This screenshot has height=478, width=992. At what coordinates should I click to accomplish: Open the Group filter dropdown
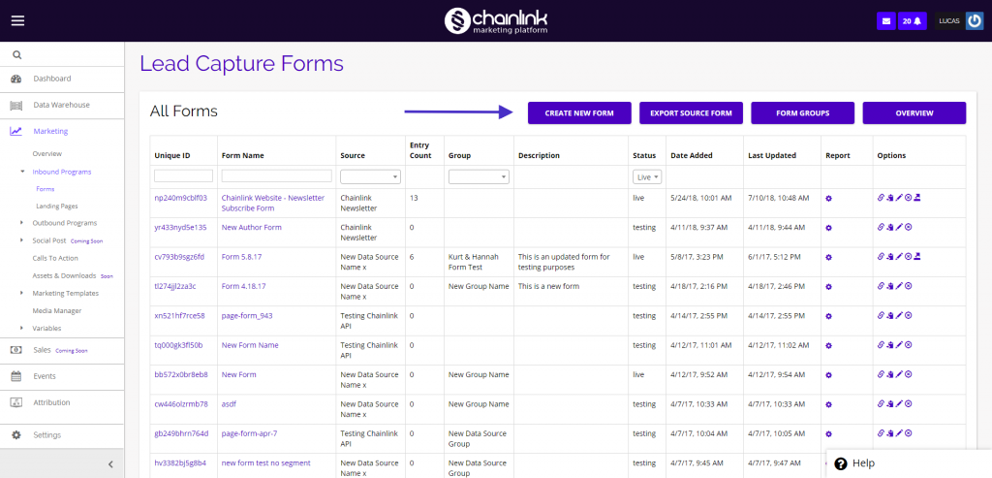(x=479, y=176)
